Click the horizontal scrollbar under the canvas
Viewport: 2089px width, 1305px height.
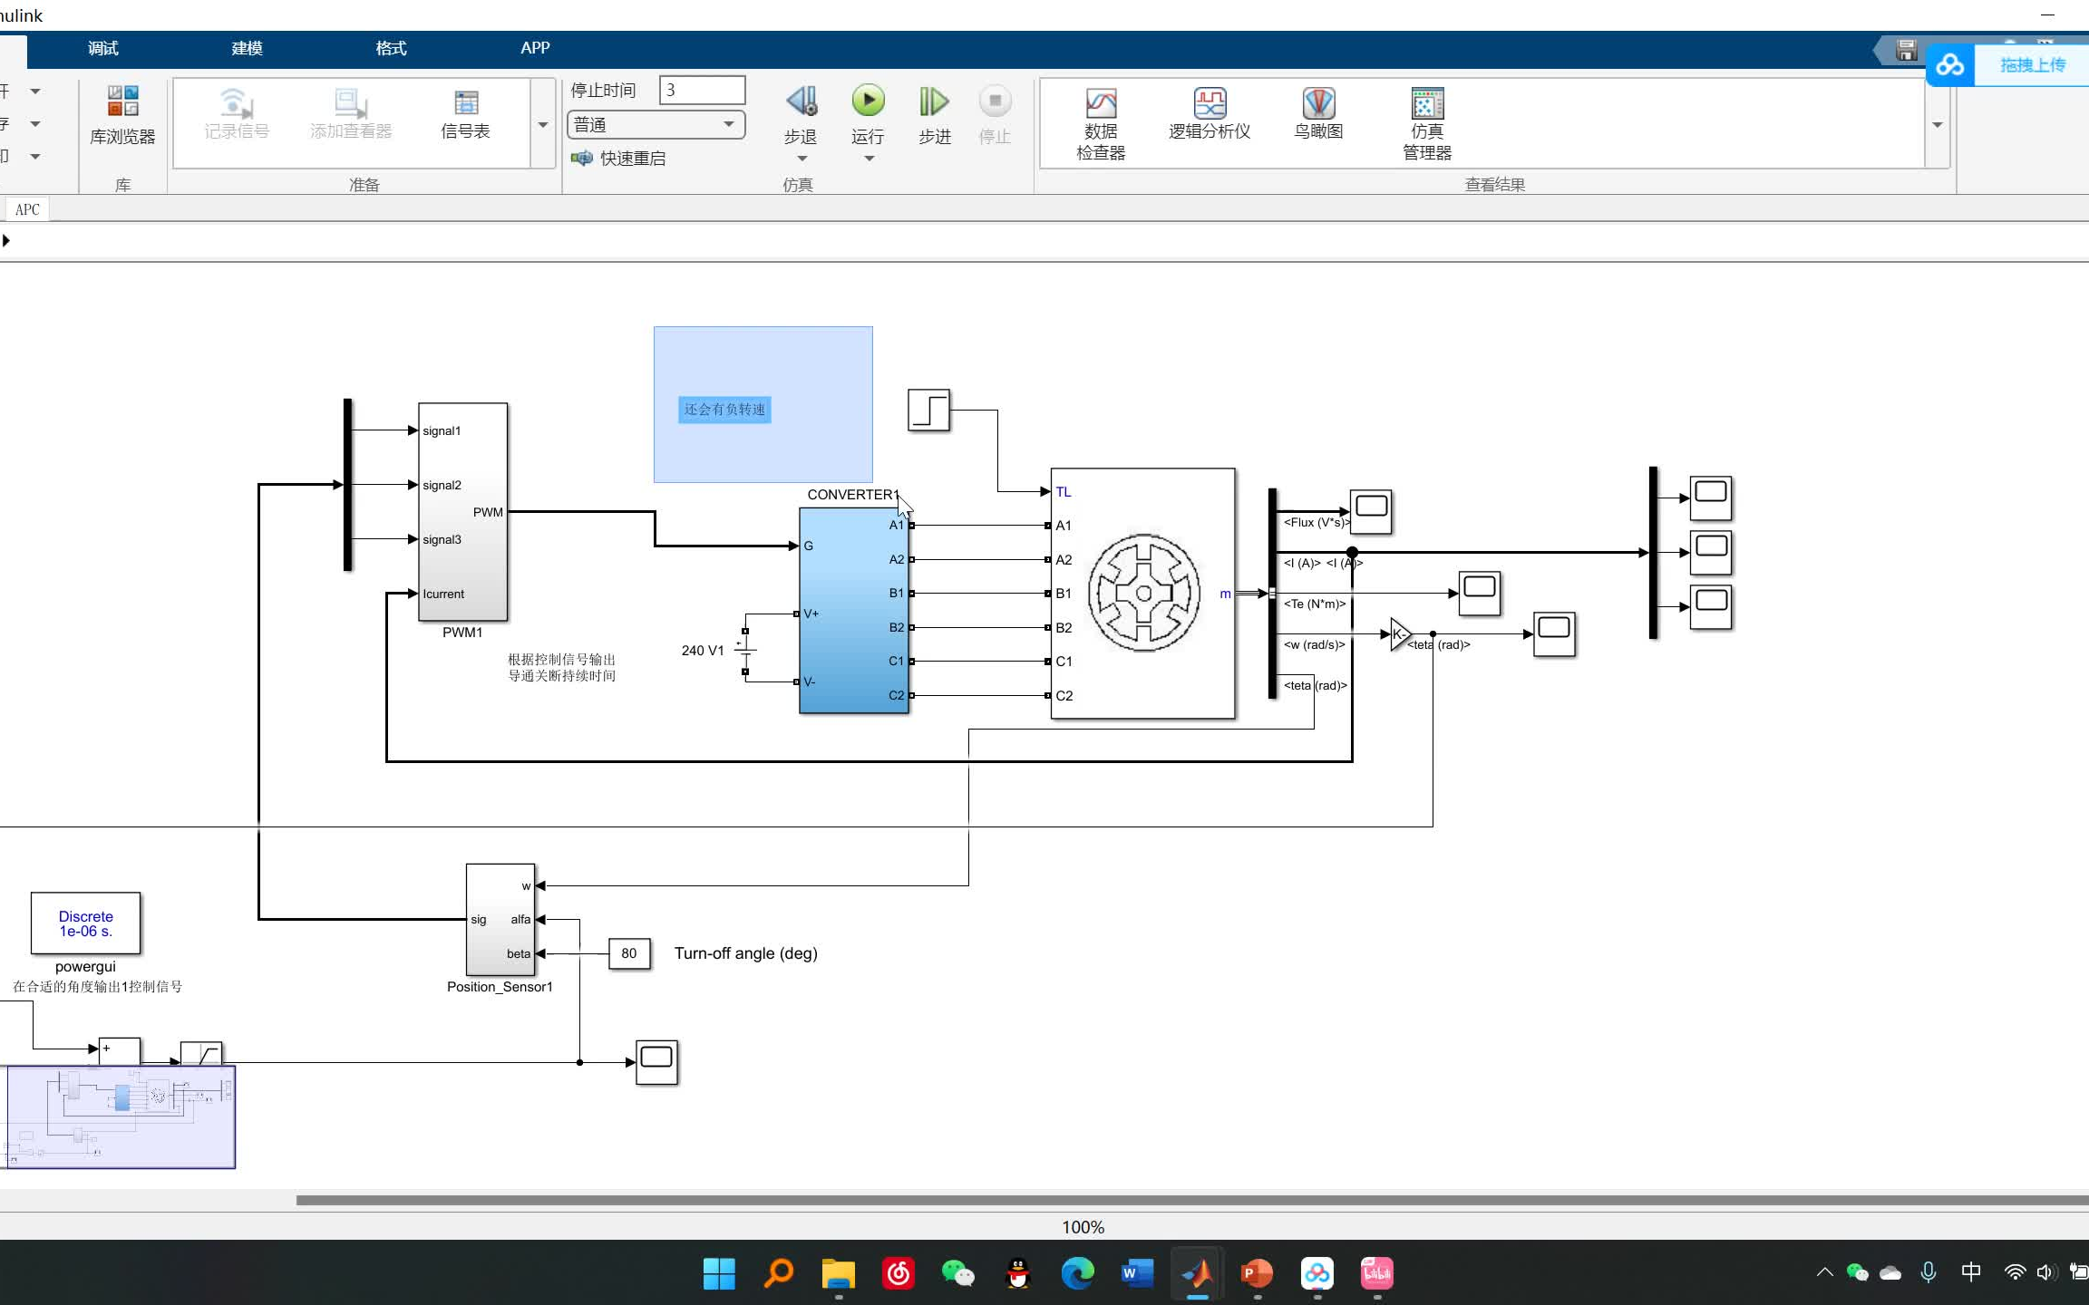click(x=1191, y=1200)
